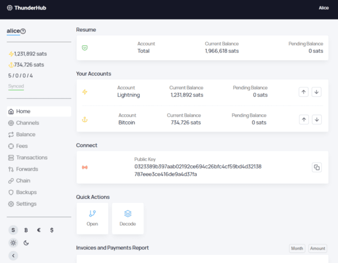Open the Fees page

[x=39, y=146]
